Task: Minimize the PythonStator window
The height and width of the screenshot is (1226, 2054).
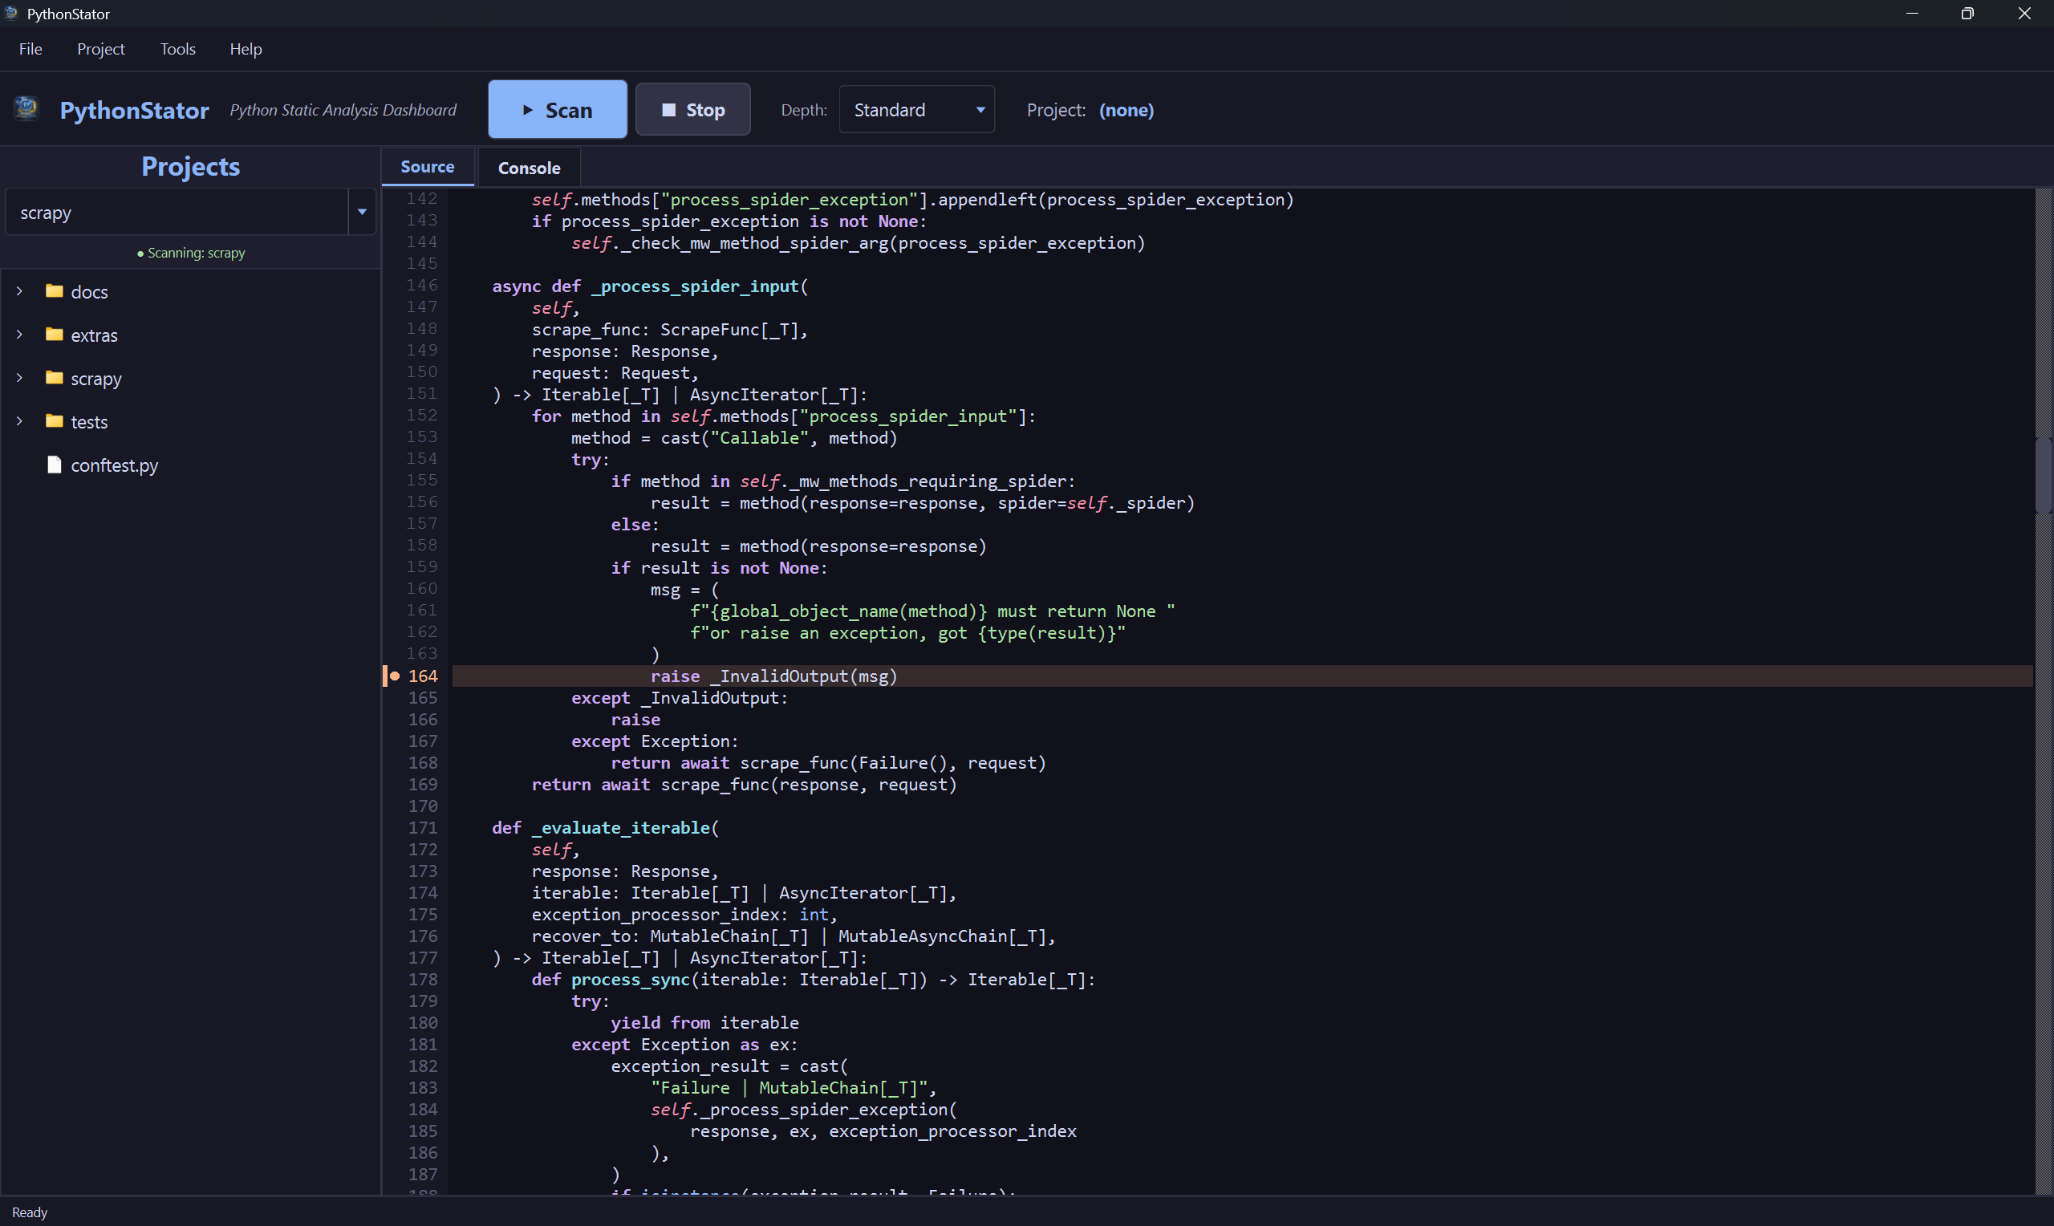Action: click(1912, 13)
